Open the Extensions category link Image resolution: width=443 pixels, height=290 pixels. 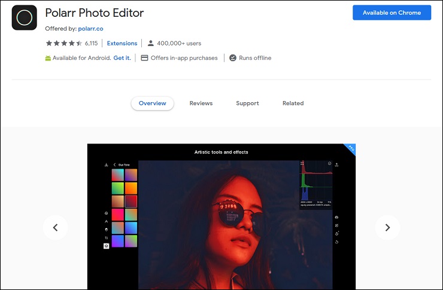[x=122, y=43]
